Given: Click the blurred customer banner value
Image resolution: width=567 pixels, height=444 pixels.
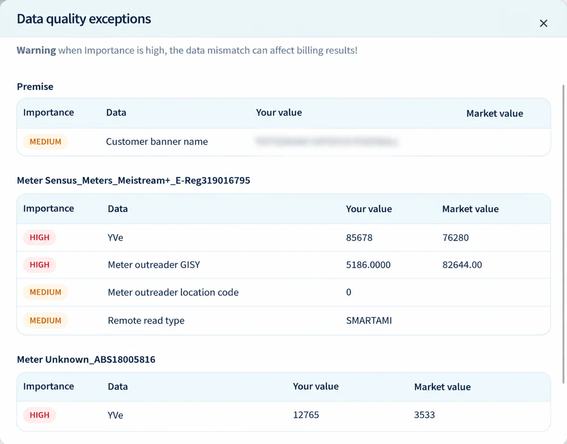Looking at the screenshot, I should click(x=327, y=142).
